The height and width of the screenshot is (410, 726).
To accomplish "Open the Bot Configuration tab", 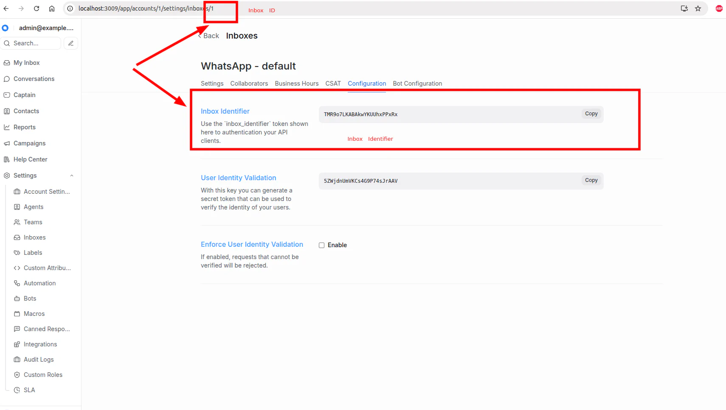I will pyautogui.click(x=417, y=84).
